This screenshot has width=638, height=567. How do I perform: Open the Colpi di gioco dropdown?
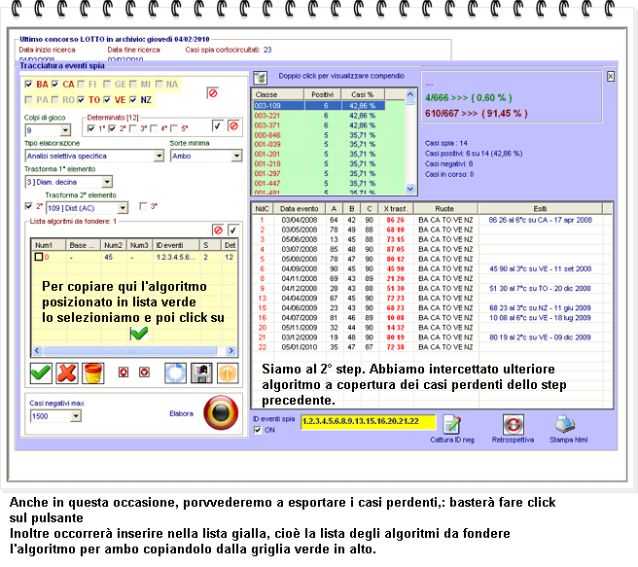(65, 130)
